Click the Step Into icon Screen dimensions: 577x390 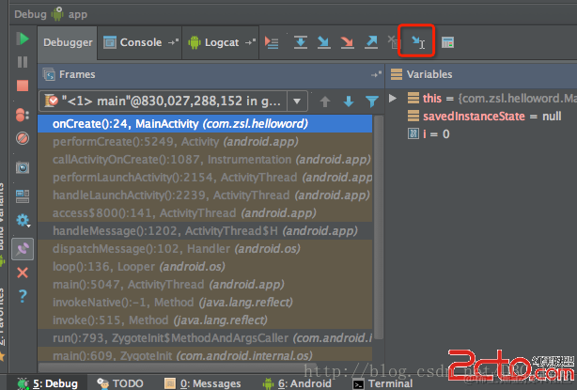point(324,42)
